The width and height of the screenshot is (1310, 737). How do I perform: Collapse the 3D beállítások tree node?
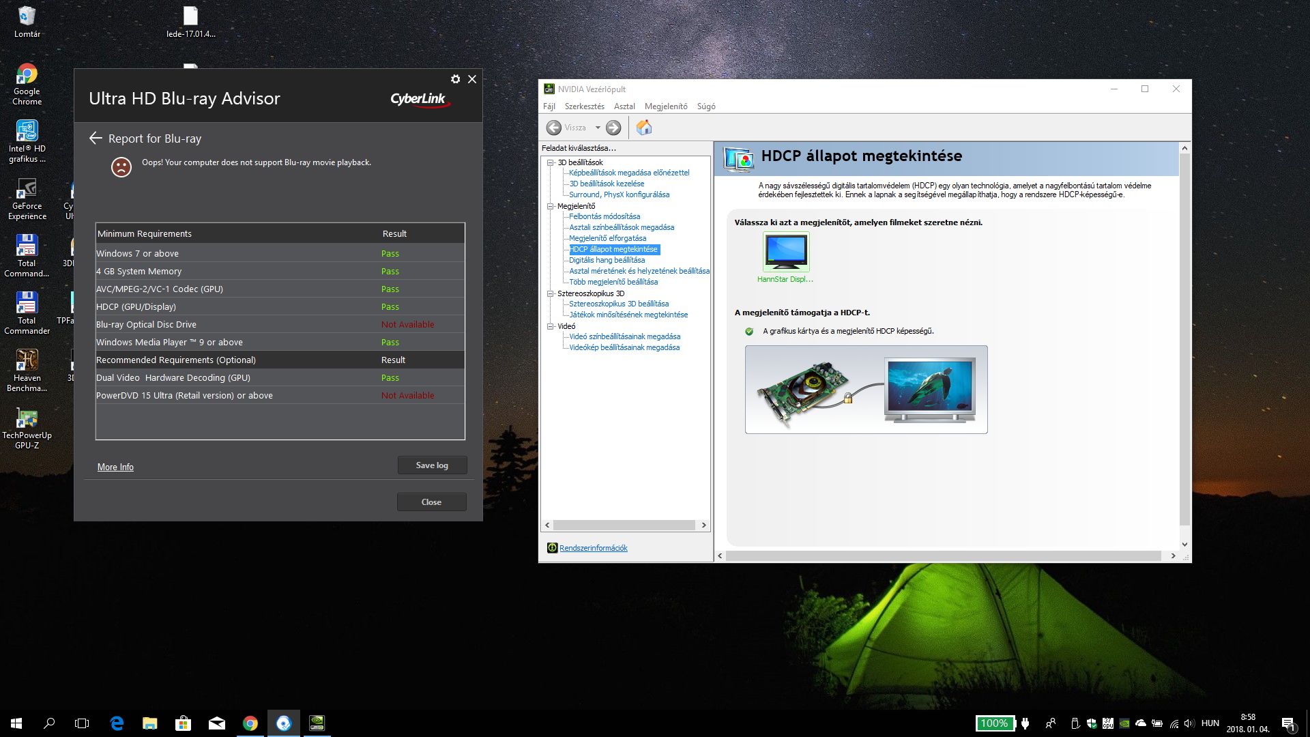pos(550,162)
